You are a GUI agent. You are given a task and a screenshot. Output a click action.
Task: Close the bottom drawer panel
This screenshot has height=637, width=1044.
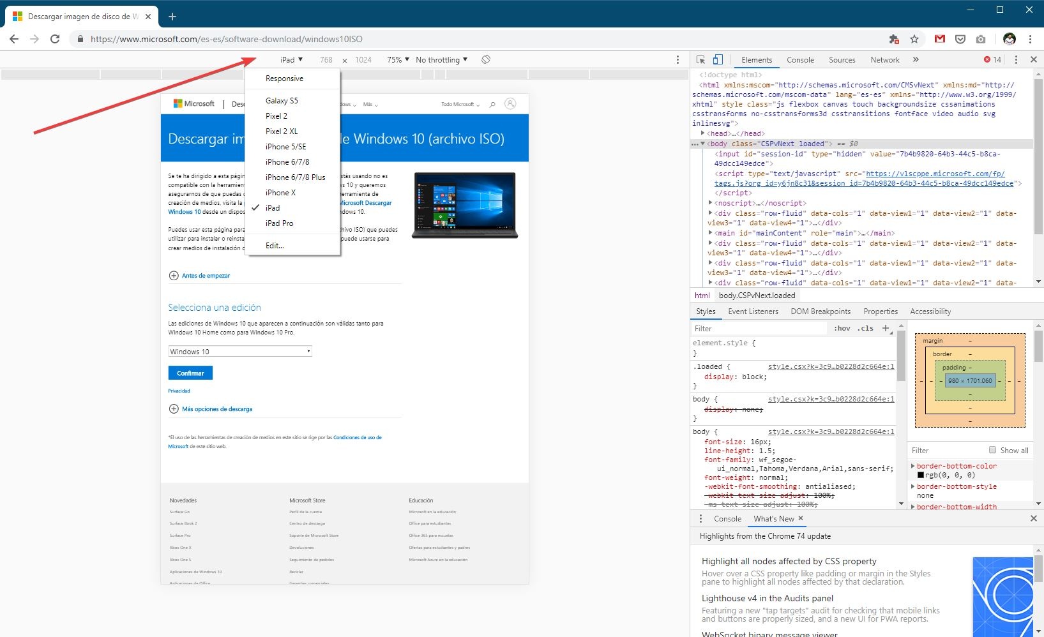(1034, 518)
